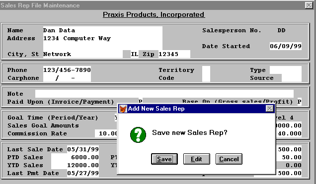Click the 40.000 value in the commission row
Screen dimensions: 316x184
pos(290,133)
